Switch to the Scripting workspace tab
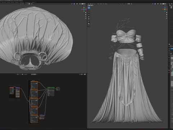 33,2
